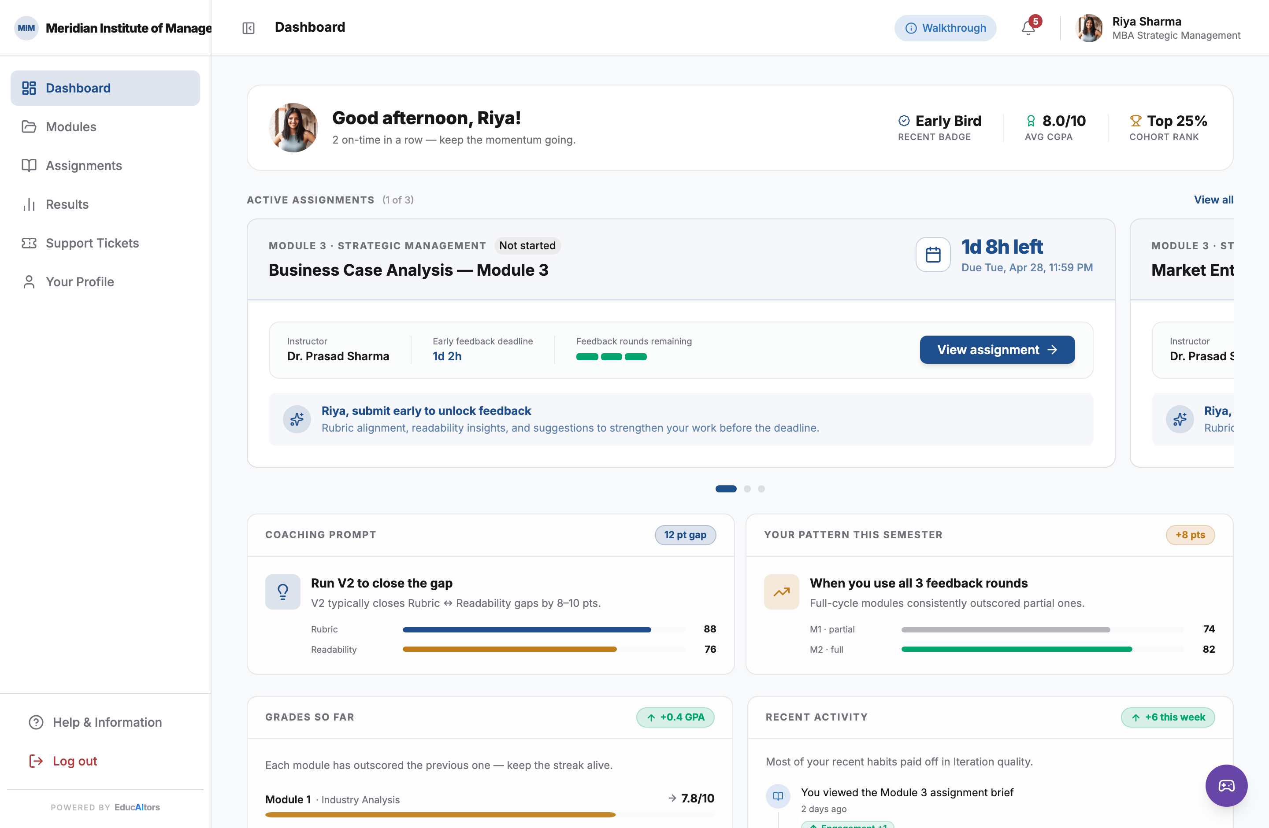
Task: Open the Dashboard menu item
Action: point(105,88)
